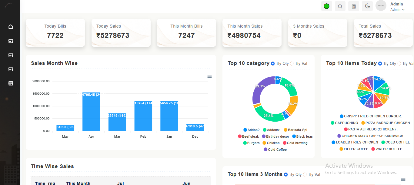414x185 pixels.
Task: Open the calculator icon in header
Action: pyautogui.click(x=354, y=6)
